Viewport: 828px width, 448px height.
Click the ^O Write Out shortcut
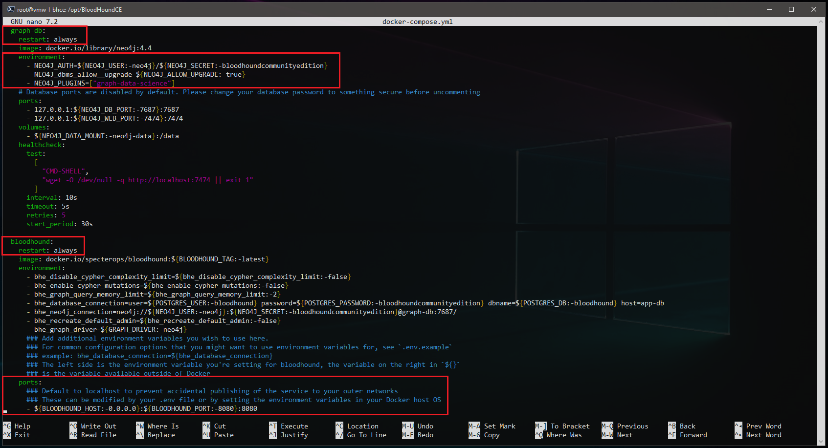(93, 426)
